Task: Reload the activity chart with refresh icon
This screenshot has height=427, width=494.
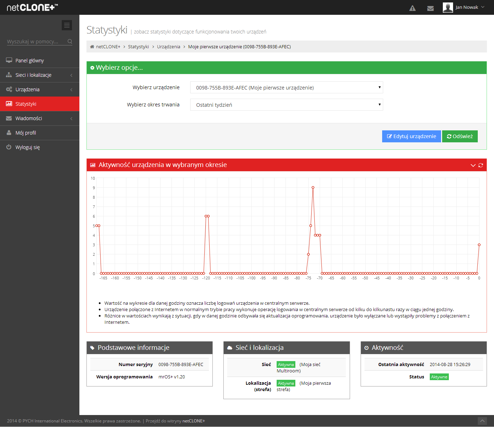Action: click(x=481, y=165)
